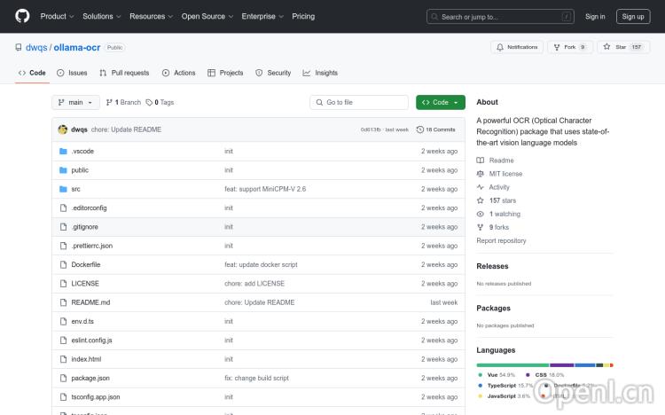
Task: Switch to the Pull requests tab
Action: point(124,73)
